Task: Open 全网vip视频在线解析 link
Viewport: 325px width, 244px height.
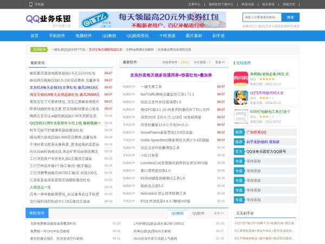Action: [140, 49]
